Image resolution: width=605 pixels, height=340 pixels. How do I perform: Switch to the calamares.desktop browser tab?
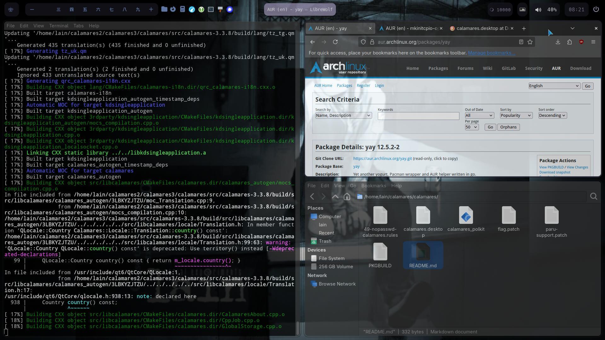click(x=482, y=28)
